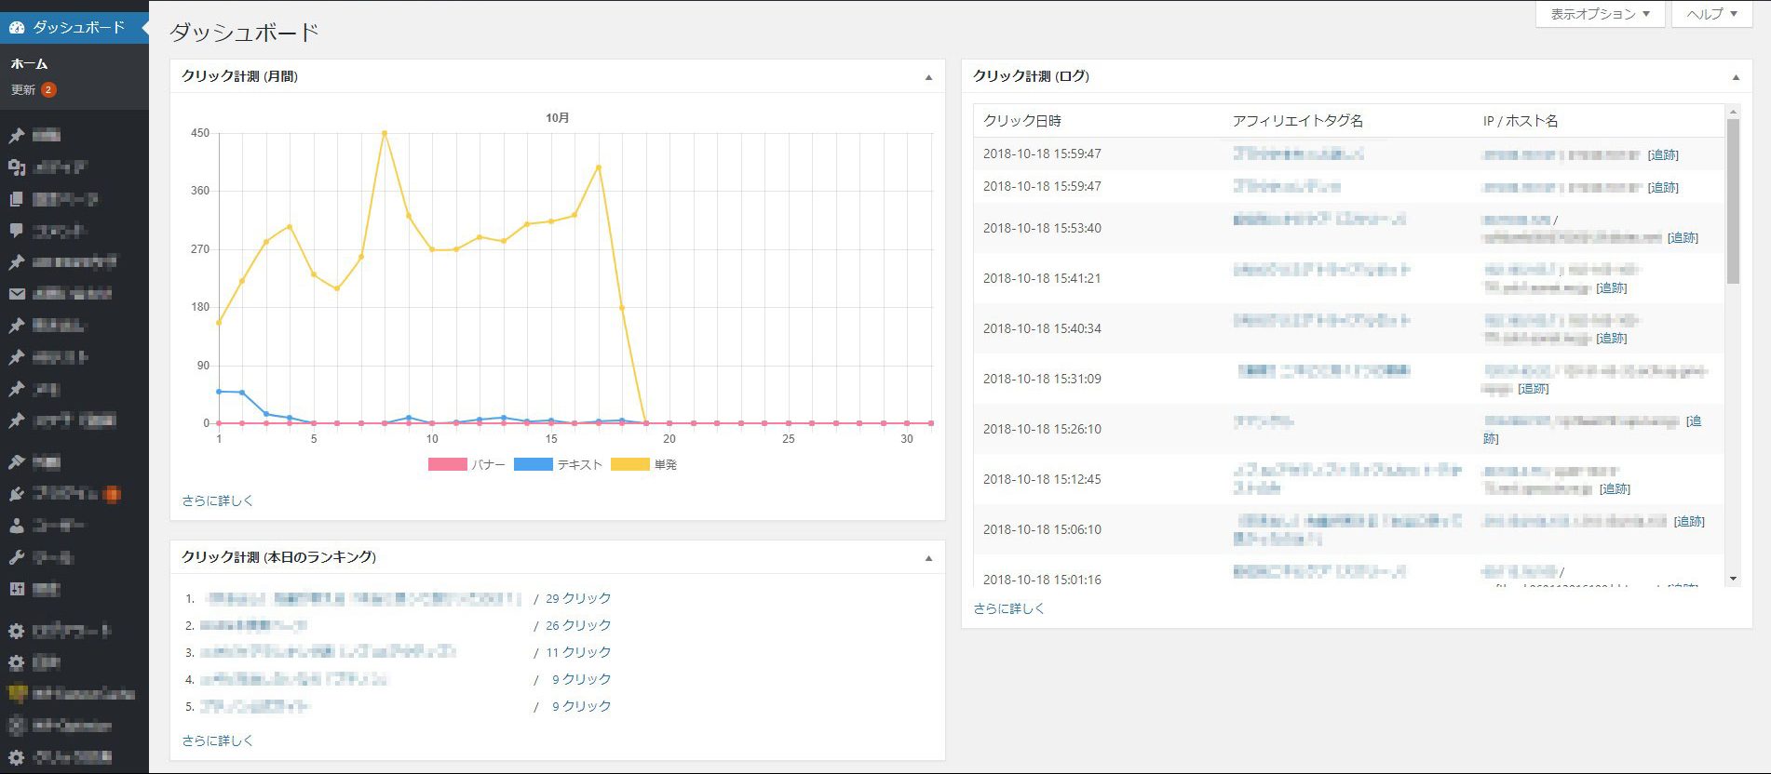Click the timestamp 2018-10-18 15:53:40
The image size is (1771, 774).
pyautogui.click(x=1042, y=228)
